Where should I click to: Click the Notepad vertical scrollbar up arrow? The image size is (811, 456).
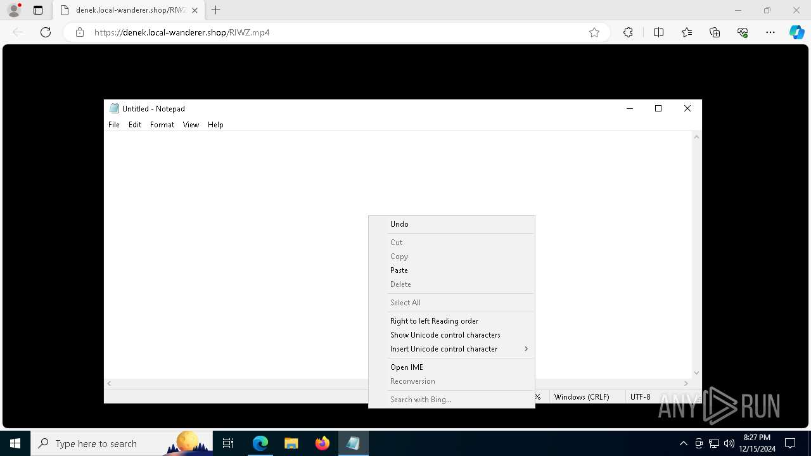click(696, 137)
